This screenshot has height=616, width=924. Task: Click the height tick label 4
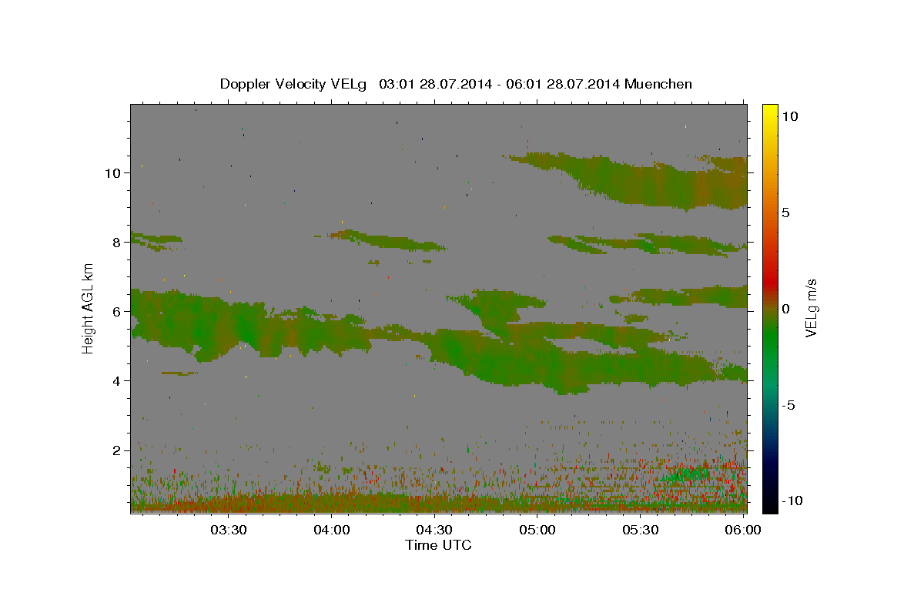118,380
